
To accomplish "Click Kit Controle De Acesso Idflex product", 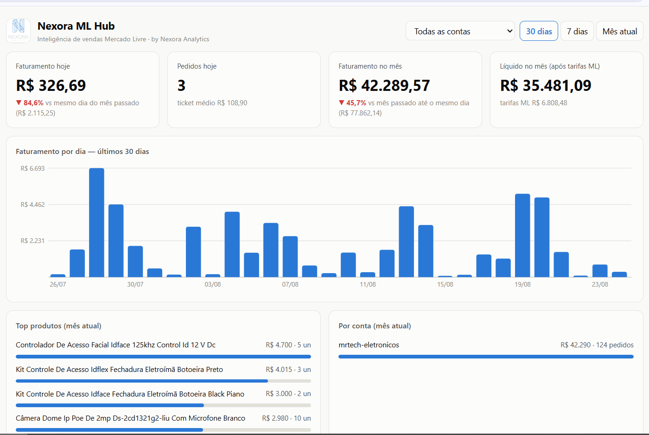I will click(120, 370).
